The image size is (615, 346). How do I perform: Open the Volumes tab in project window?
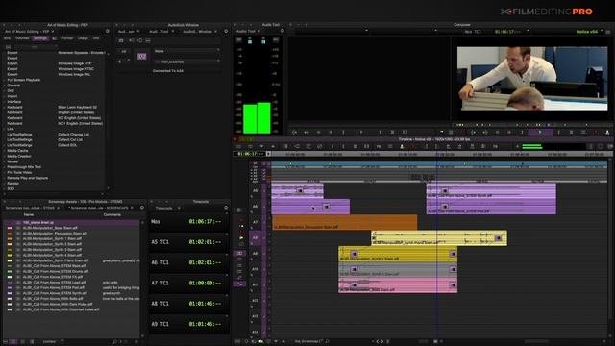[x=22, y=38]
